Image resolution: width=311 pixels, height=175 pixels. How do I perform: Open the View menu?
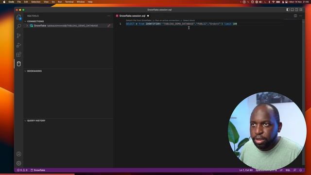point(46,2)
